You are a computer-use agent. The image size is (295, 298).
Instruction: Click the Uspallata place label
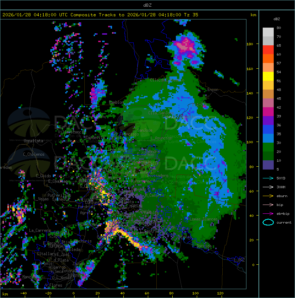coord(33,141)
